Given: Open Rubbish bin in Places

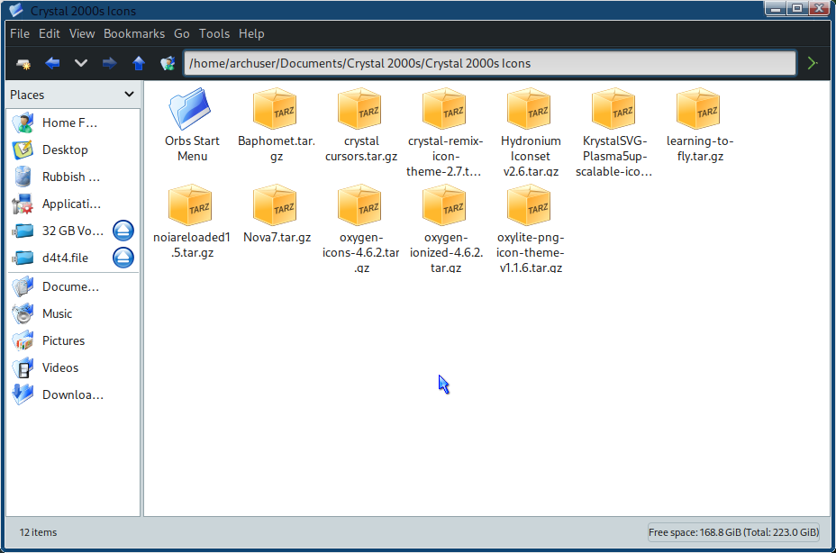Looking at the screenshot, I should coord(70,177).
